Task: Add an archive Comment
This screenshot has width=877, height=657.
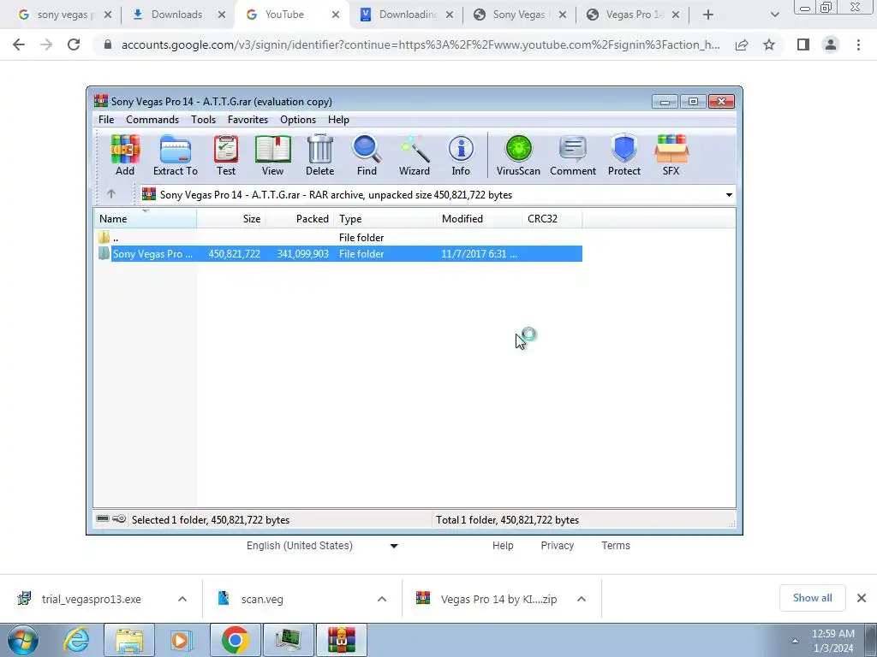Action: pos(573,156)
